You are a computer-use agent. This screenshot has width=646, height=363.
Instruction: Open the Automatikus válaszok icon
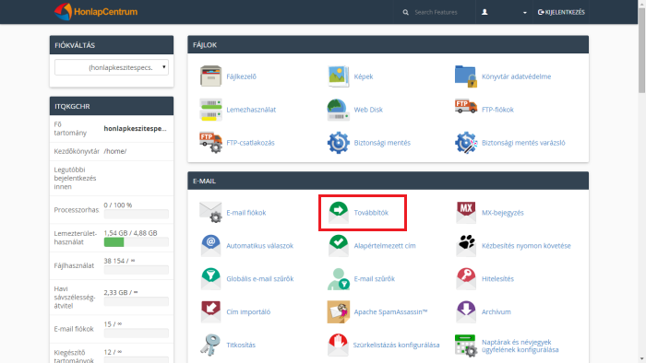click(210, 245)
